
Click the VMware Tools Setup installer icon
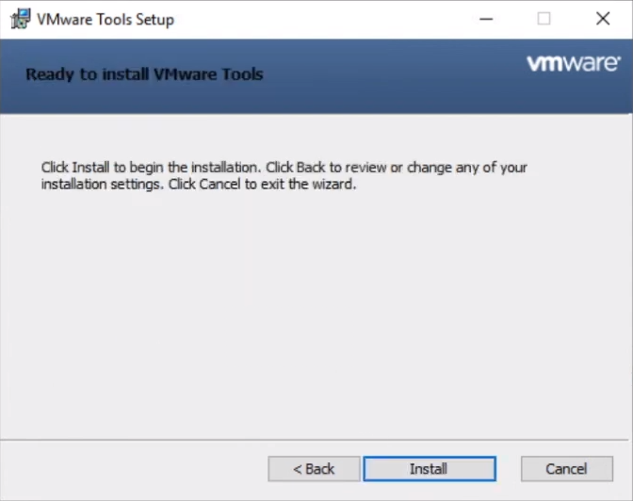click(x=19, y=19)
